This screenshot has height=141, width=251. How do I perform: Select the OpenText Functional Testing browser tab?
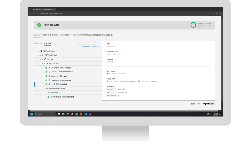(x=44, y=9)
